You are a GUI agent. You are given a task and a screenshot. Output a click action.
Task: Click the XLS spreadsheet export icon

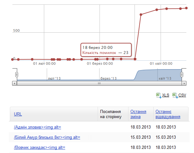coord(158,95)
